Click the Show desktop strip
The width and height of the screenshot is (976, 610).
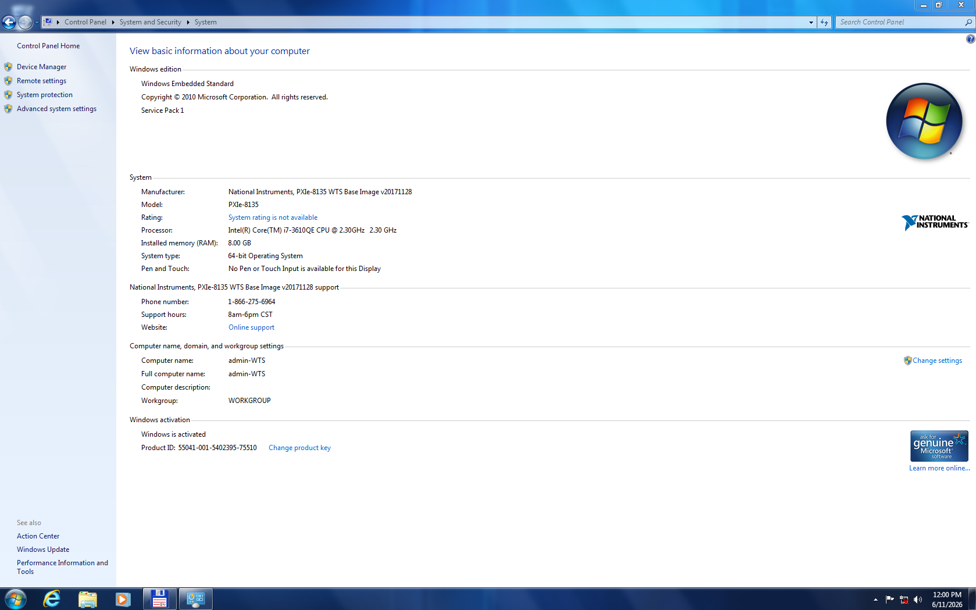(x=972, y=599)
